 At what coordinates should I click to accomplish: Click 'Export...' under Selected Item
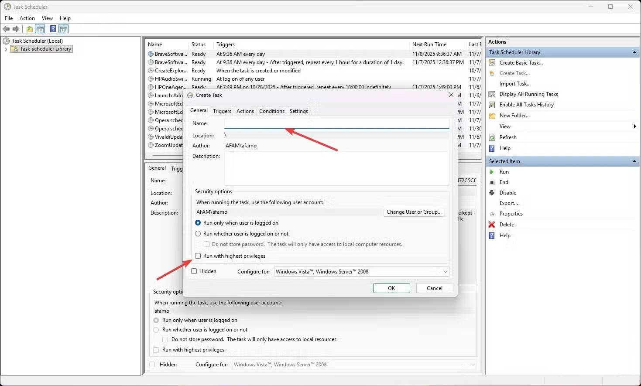(509, 203)
